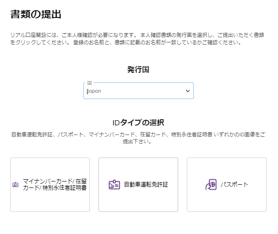Select パスポート option card
Image resolution: width=278 pixels, height=234 pixels.
tap(226, 185)
